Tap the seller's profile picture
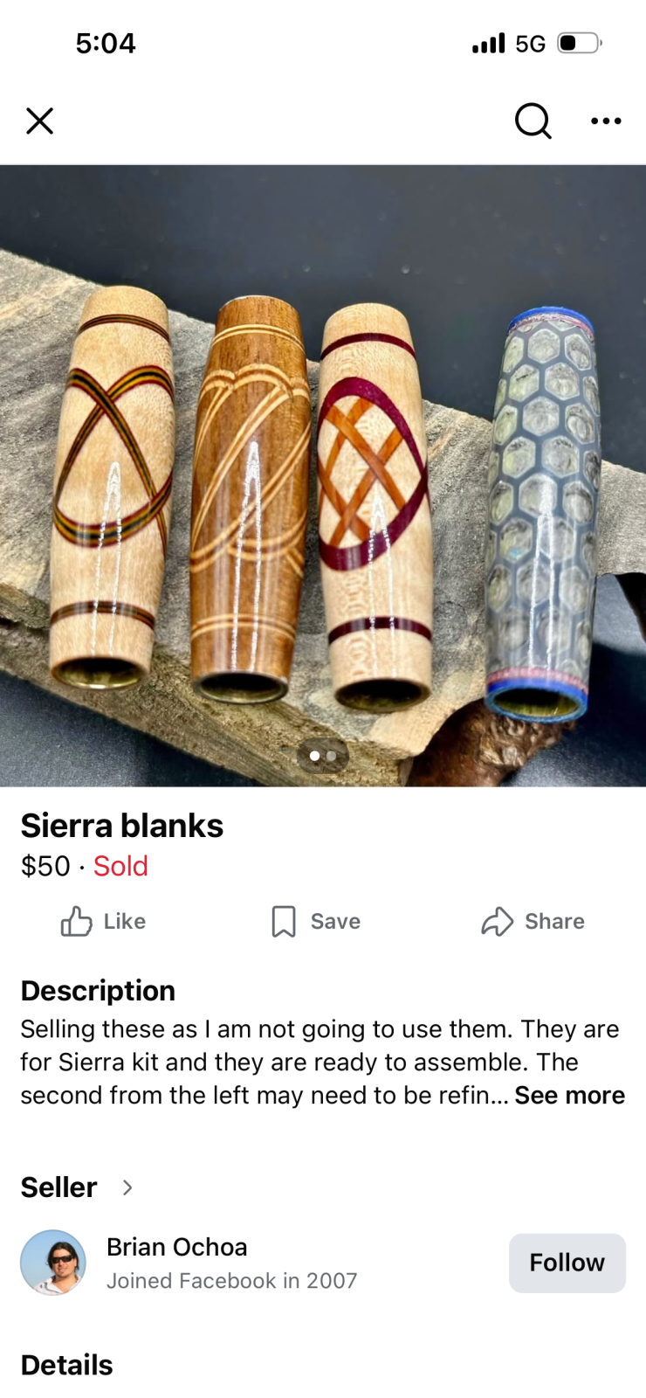 [x=53, y=1263]
